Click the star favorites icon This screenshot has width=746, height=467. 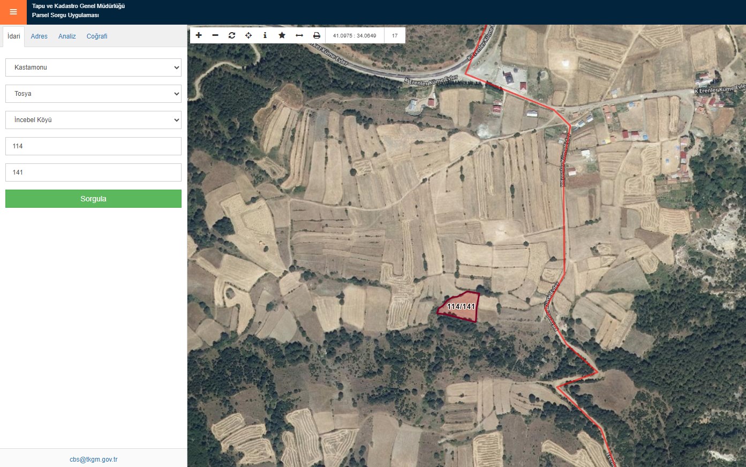coord(282,35)
